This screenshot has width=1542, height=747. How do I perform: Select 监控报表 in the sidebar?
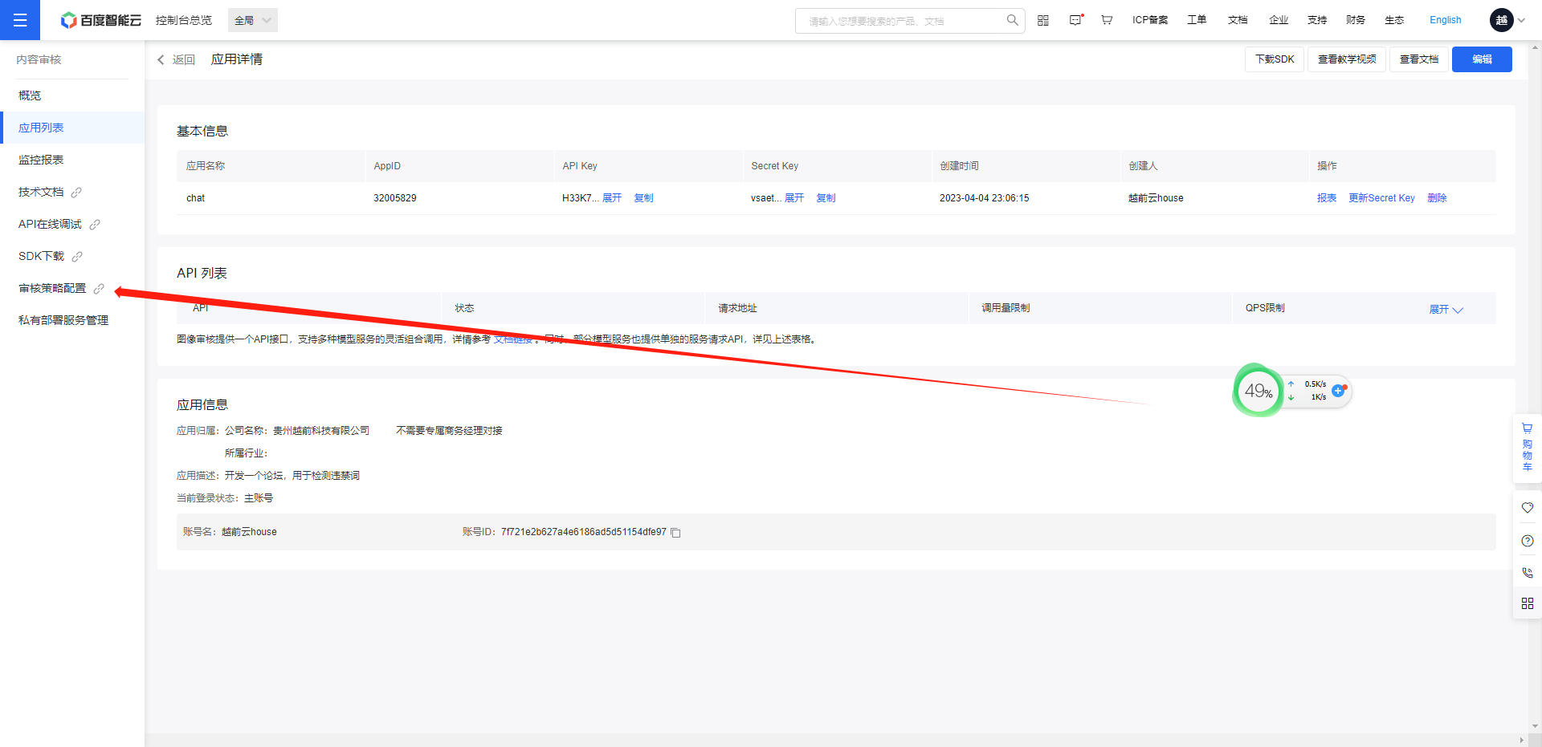tap(41, 160)
